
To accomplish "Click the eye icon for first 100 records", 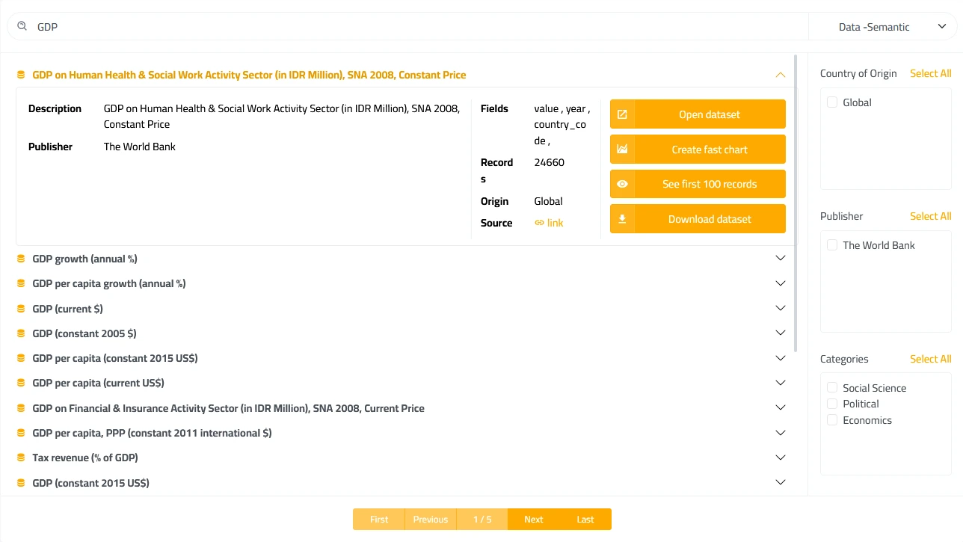I will coord(622,184).
